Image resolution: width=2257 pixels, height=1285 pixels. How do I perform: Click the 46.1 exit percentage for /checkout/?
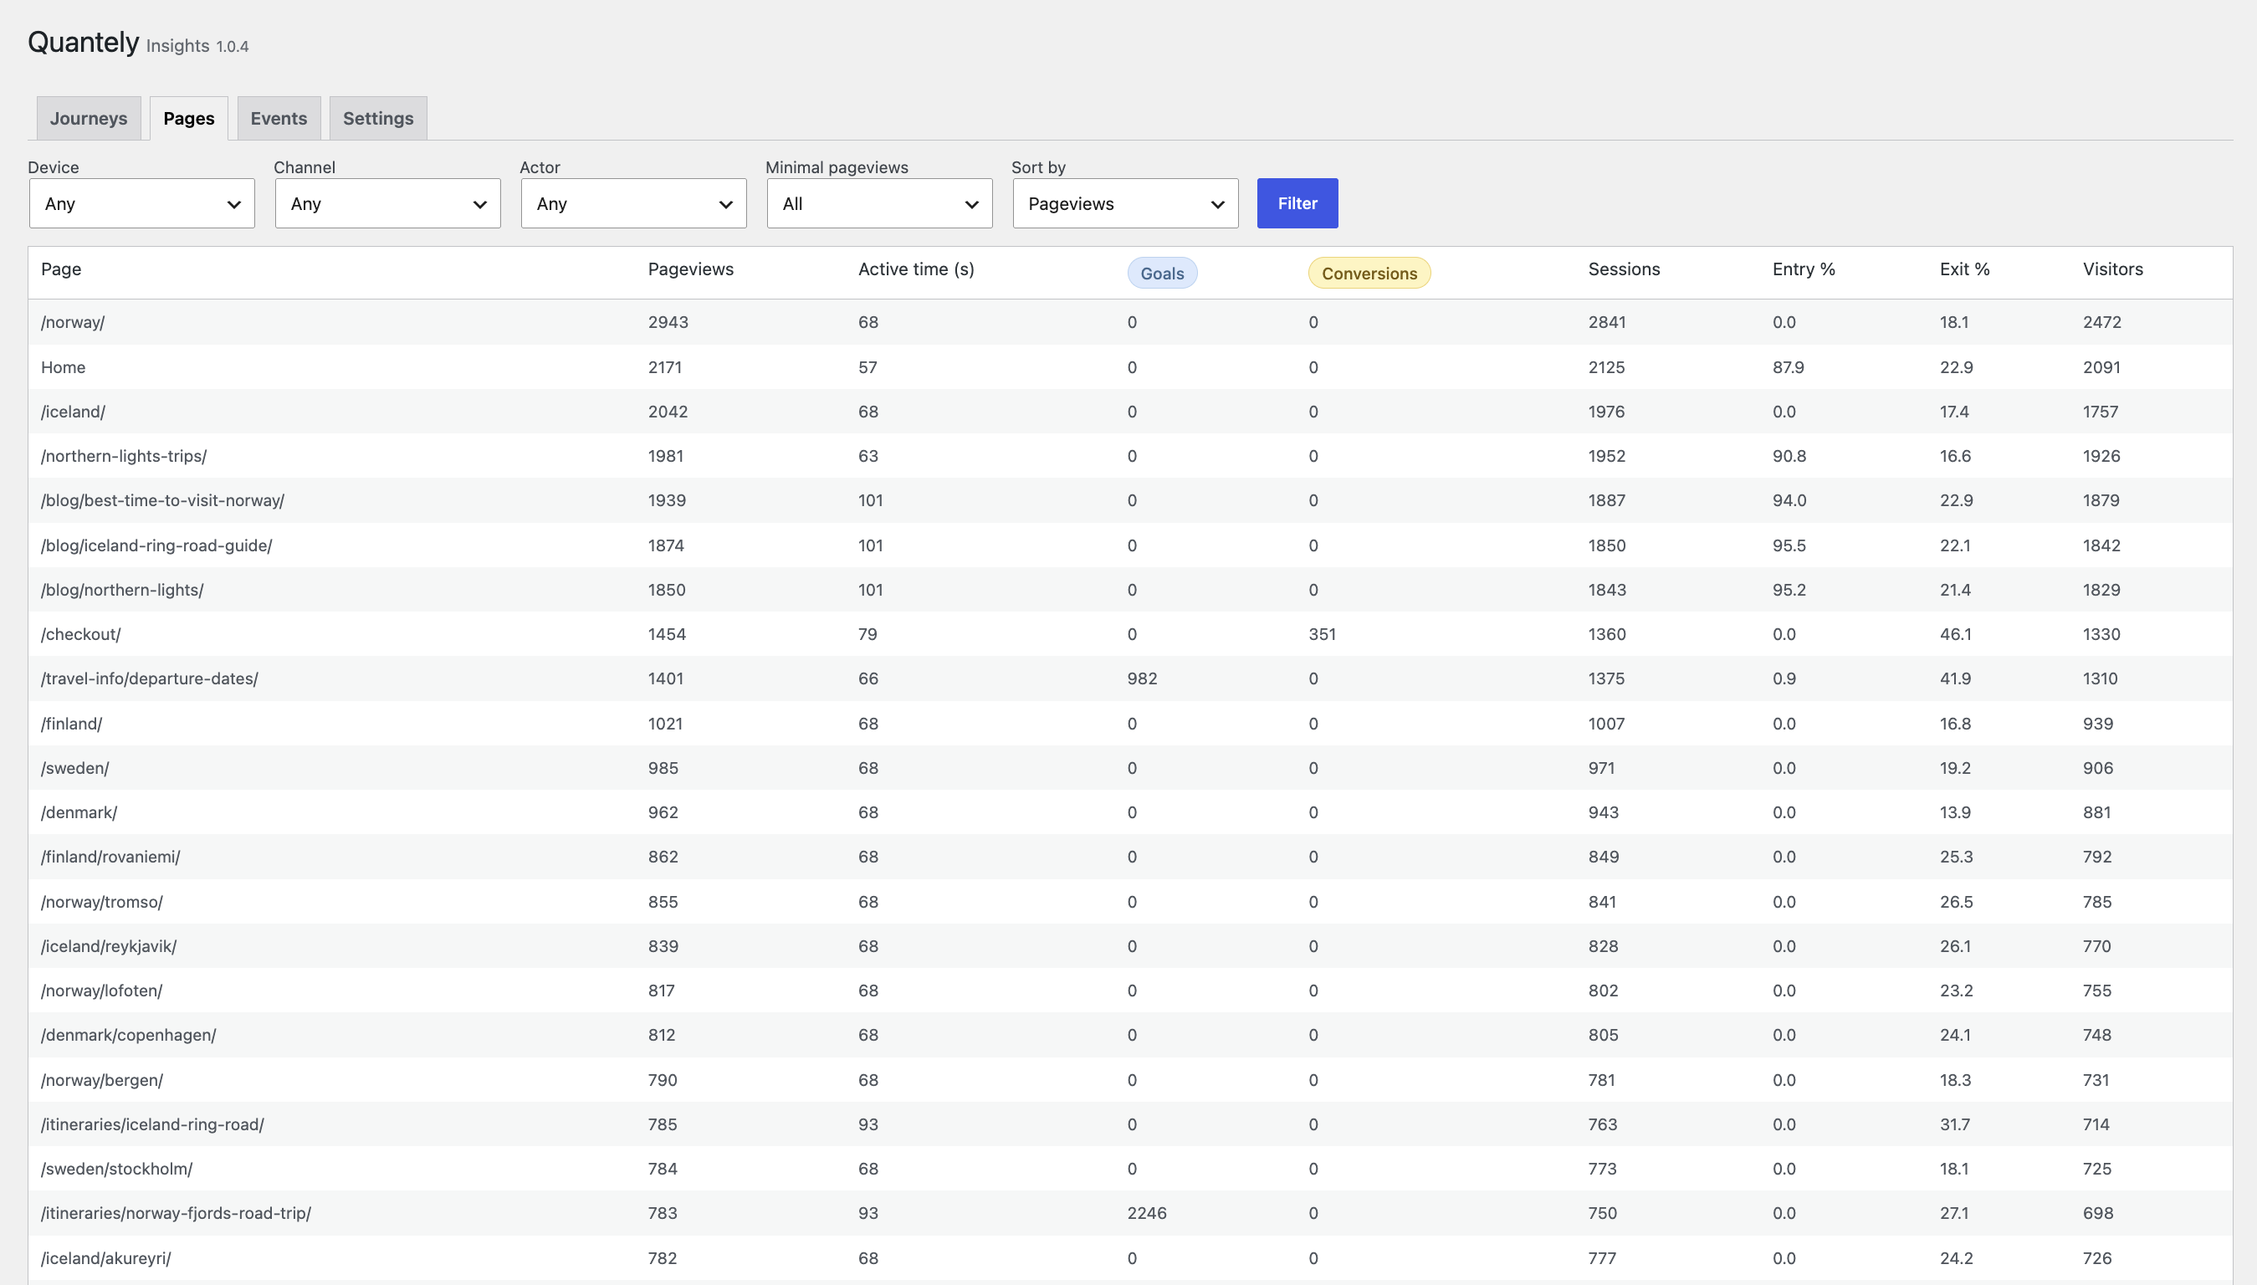1955,635
